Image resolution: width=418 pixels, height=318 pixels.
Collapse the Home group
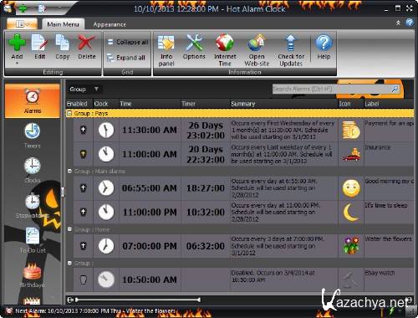(69, 229)
